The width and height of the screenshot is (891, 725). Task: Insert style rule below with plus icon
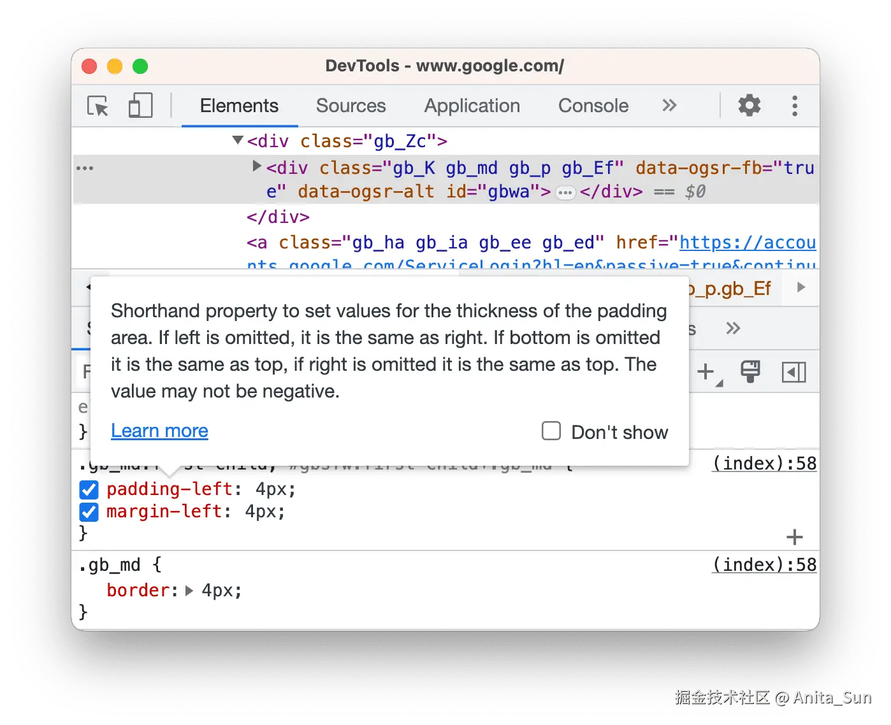tap(794, 537)
